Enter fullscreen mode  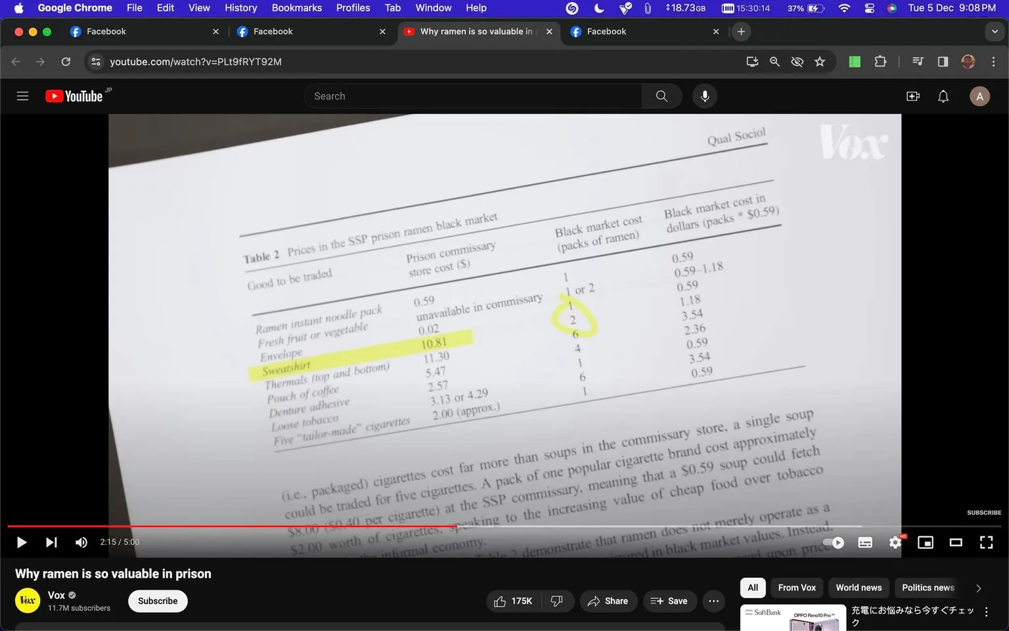click(x=986, y=542)
